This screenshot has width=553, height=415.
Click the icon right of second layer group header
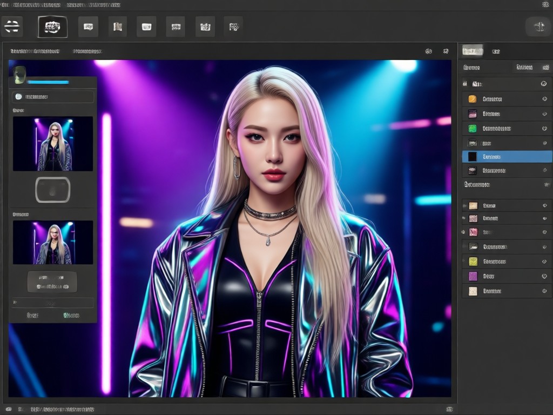(x=547, y=185)
